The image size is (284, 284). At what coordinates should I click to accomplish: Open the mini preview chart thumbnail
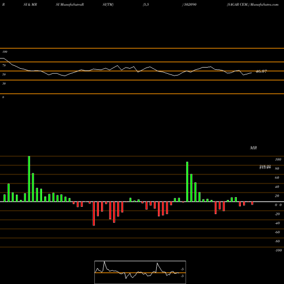[140, 272]
